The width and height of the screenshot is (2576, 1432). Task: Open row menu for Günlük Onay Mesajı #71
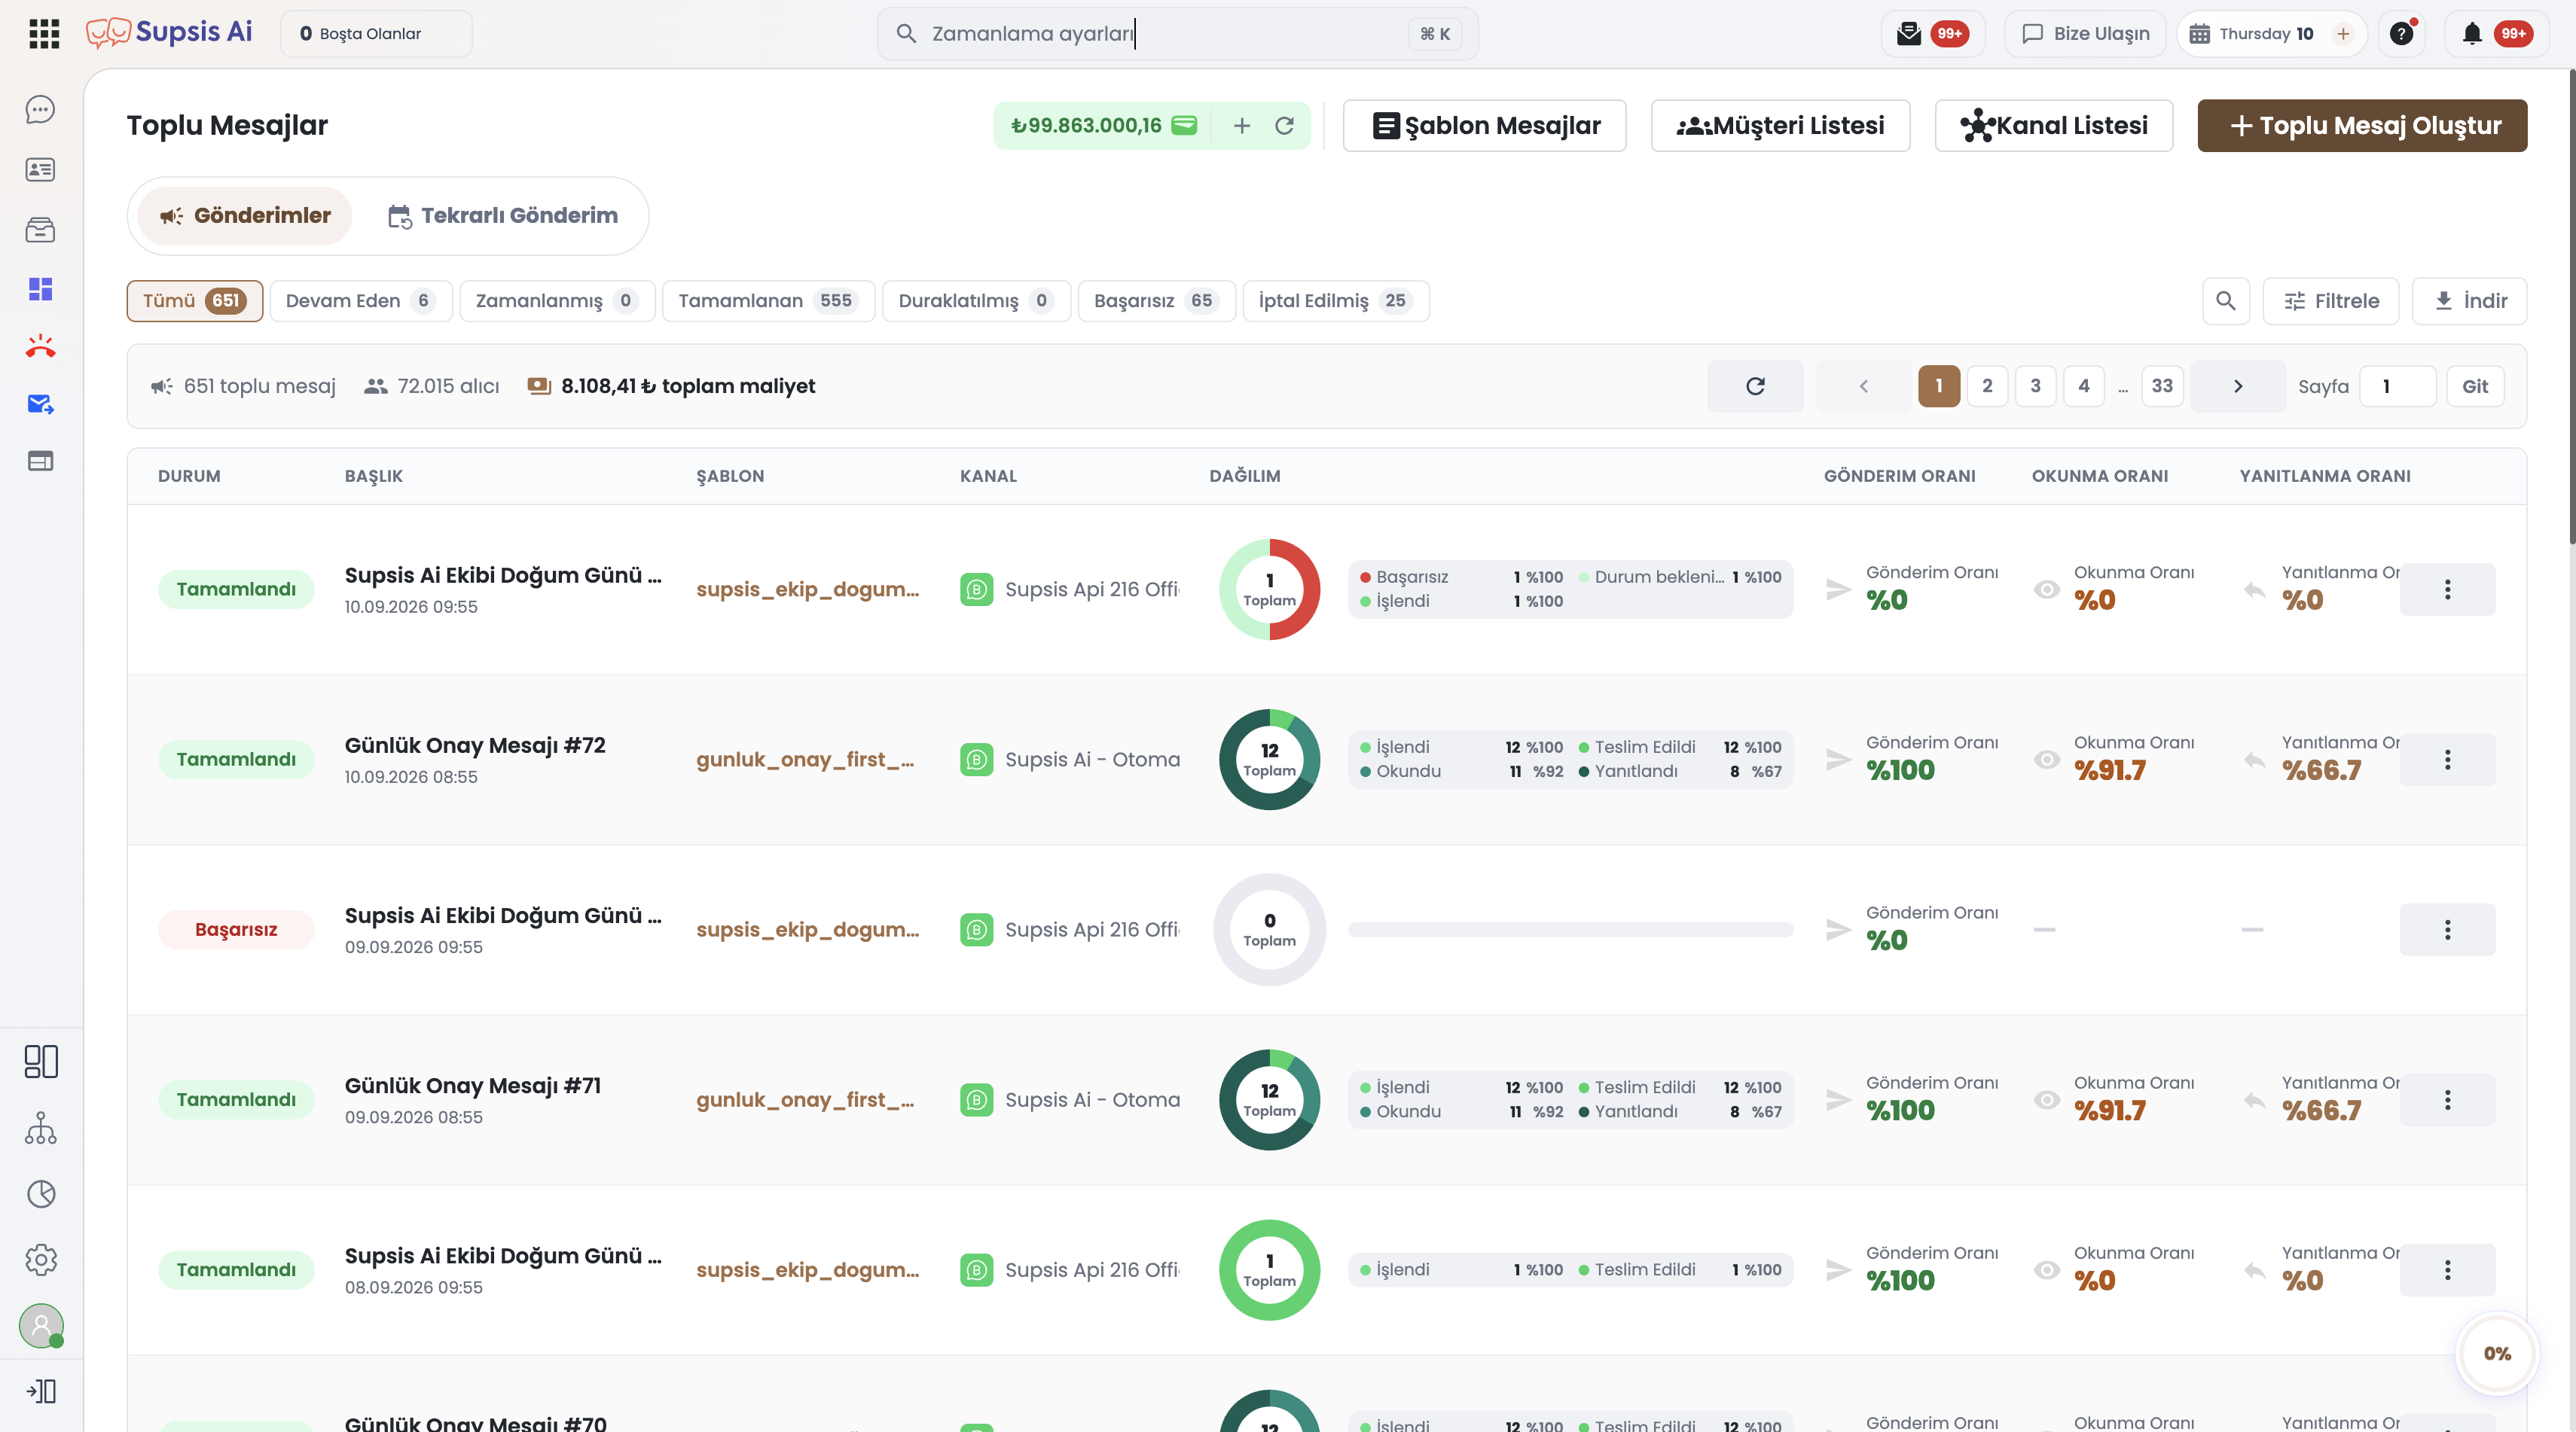click(x=2447, y=1099)
